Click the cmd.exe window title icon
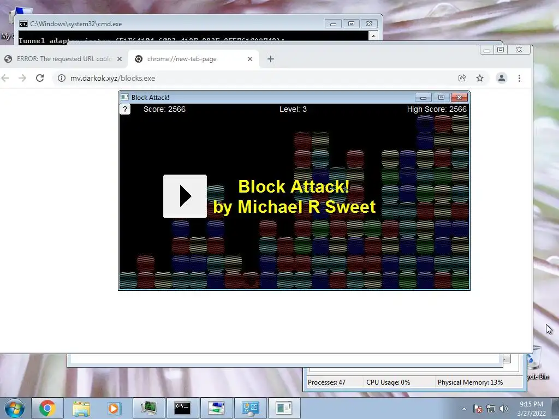The height and width of the screenshot is (419, 559). point(23,24)
